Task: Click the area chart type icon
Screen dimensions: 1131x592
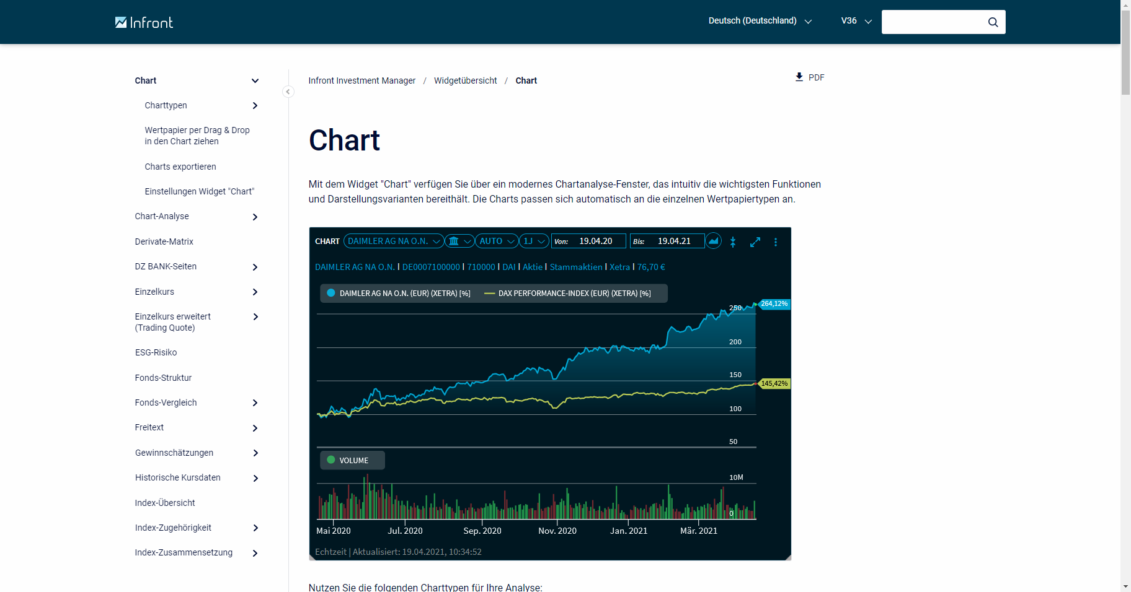Action: [714, 241]
